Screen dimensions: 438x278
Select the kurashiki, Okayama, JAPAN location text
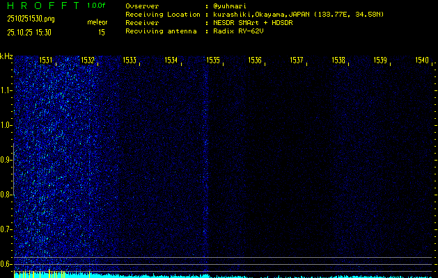[x=298, y=15]
